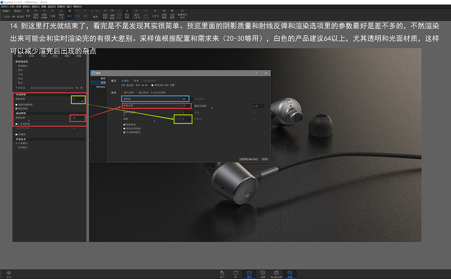This screenshot has width=451, height=279.
Task: Open Output (输出) page in render dialog
Action: click(x=103, y=78)
